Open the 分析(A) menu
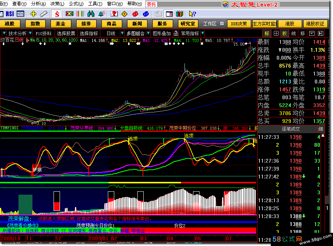This screenshot has height=246, width=333. point(38,4)
